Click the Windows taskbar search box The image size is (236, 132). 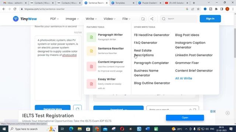click(x=33, y=129)
